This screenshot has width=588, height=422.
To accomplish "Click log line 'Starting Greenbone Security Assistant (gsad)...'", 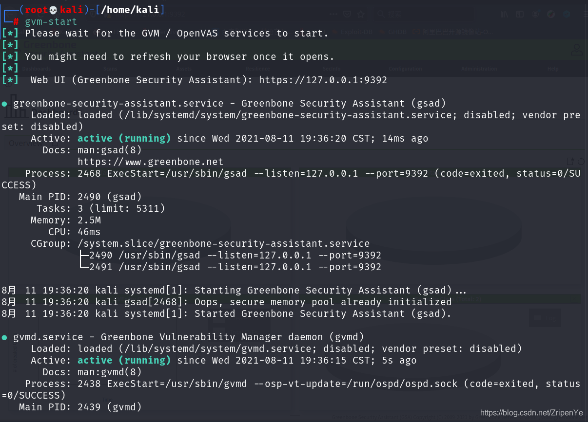I will (234, 290).
